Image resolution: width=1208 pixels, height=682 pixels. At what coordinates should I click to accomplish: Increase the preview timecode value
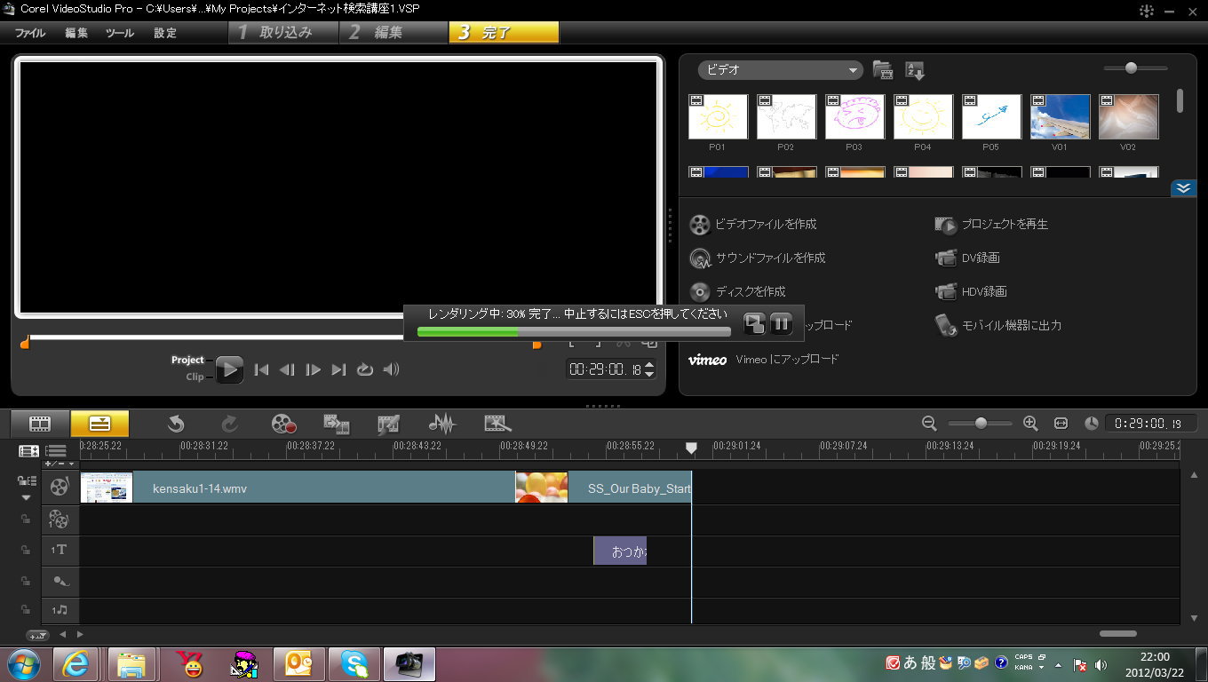(x=649, y=365)
